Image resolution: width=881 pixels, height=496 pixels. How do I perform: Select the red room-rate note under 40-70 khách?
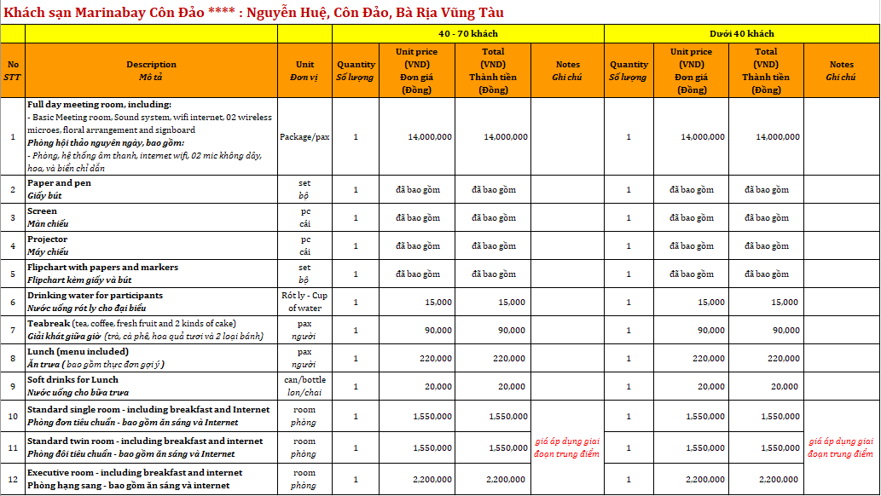pos(567,447)
